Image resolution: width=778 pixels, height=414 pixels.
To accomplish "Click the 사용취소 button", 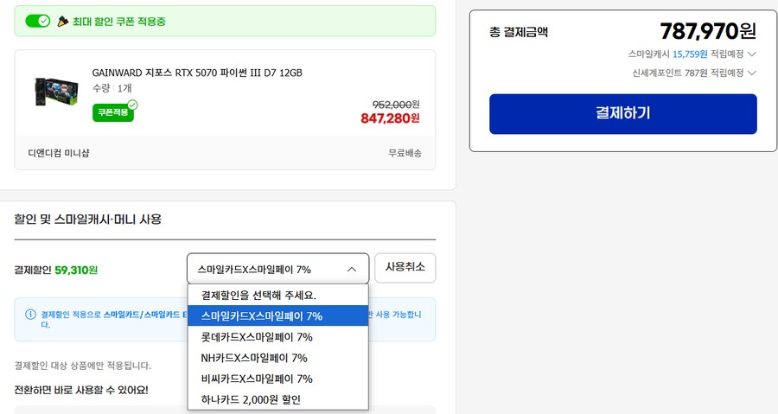I will [x=405, y=268].
